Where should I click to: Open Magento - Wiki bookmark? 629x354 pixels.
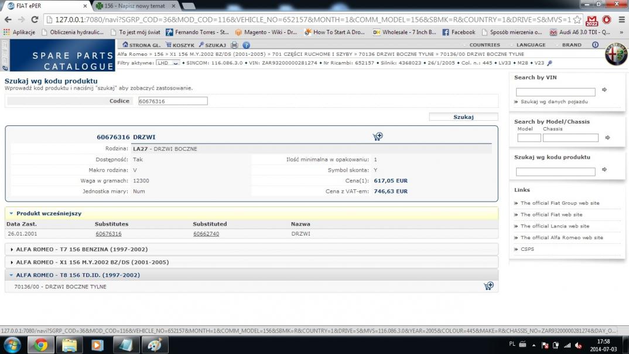tap(266, 32)
